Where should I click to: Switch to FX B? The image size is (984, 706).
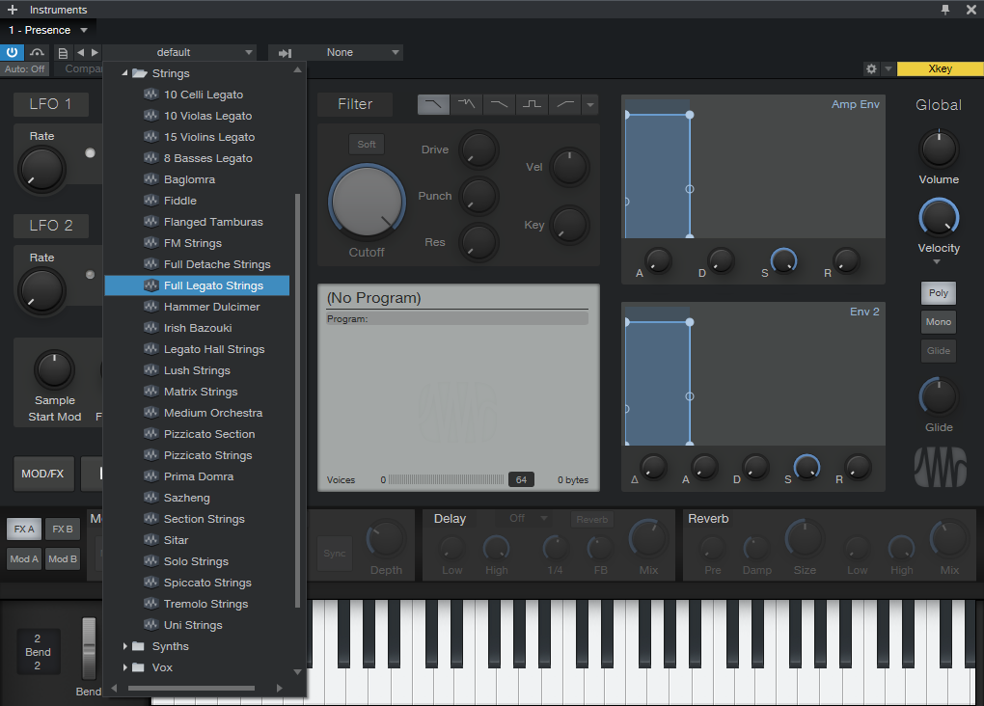tap(62, 529)
